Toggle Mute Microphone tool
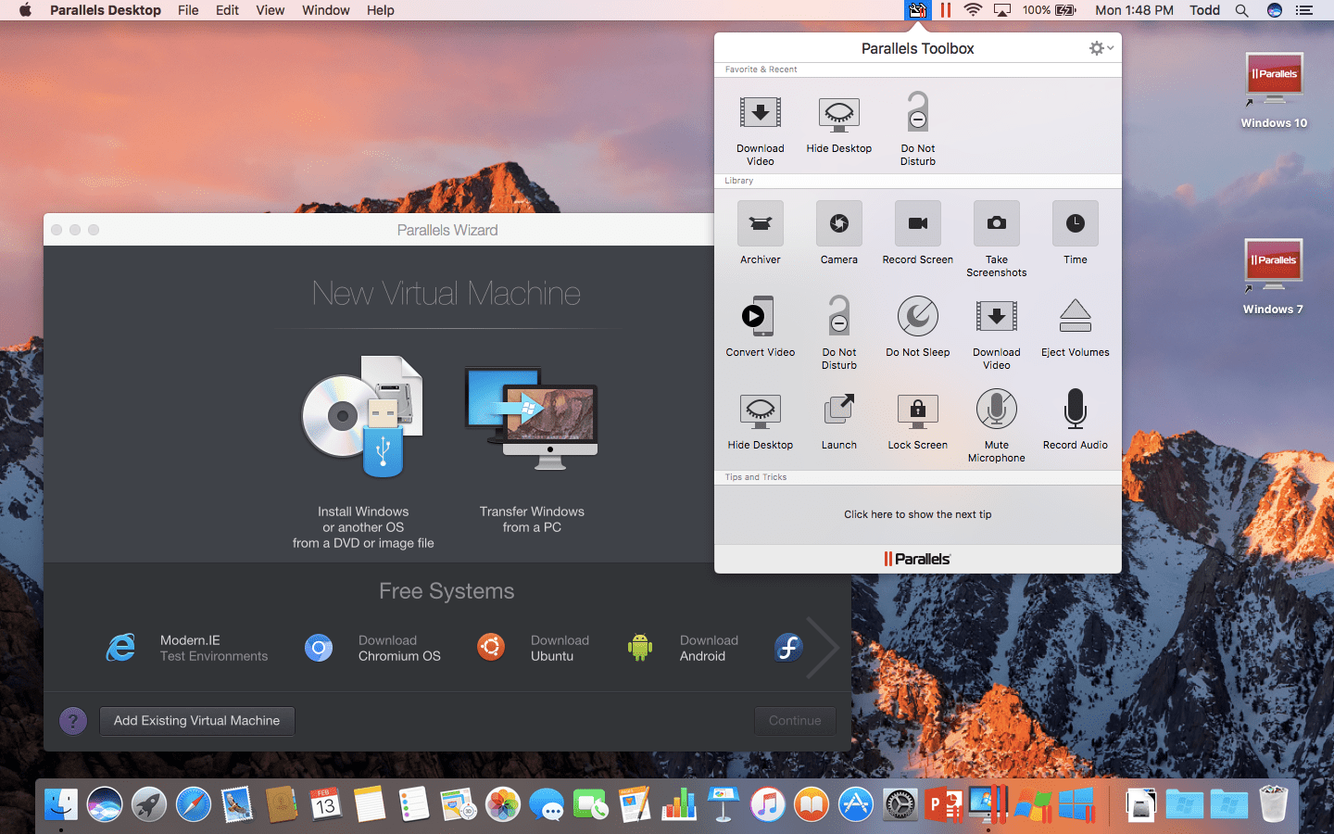1334x834 pixels. coord(996,424)
